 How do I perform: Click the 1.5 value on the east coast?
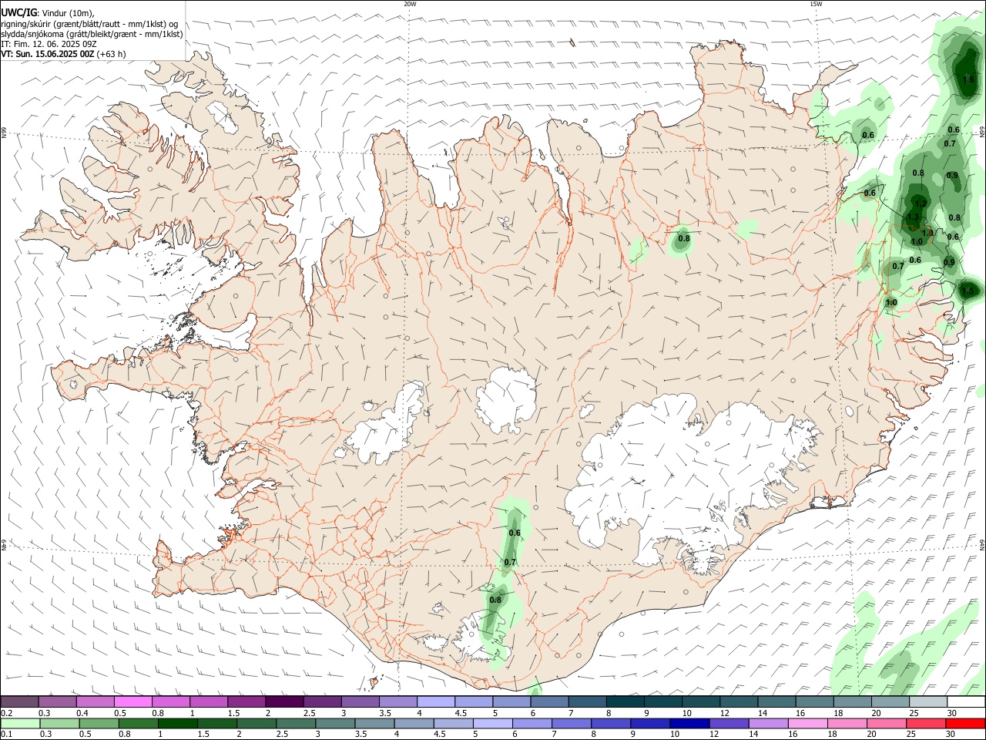(x=969, y=291)
